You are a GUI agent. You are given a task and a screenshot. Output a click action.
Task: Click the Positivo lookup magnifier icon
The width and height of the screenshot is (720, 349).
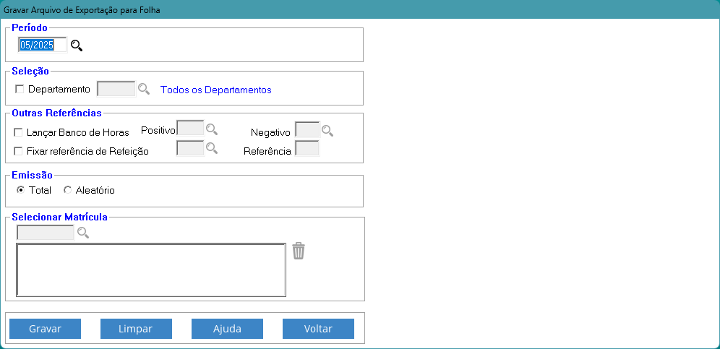212,129
